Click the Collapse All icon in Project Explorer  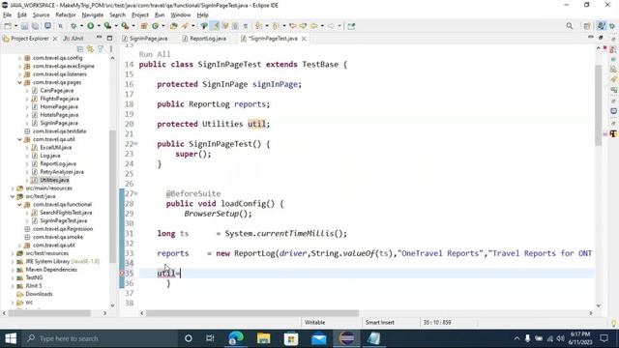80,49
